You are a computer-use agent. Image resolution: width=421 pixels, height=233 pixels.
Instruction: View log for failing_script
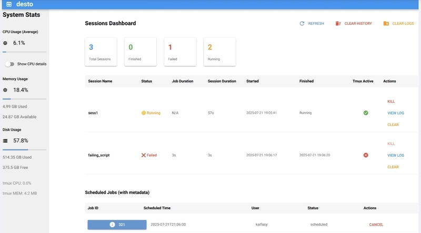[395, 156]
